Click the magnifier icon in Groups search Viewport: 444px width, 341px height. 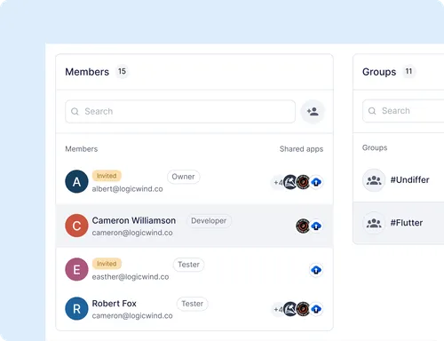click(x=372, y=111)
